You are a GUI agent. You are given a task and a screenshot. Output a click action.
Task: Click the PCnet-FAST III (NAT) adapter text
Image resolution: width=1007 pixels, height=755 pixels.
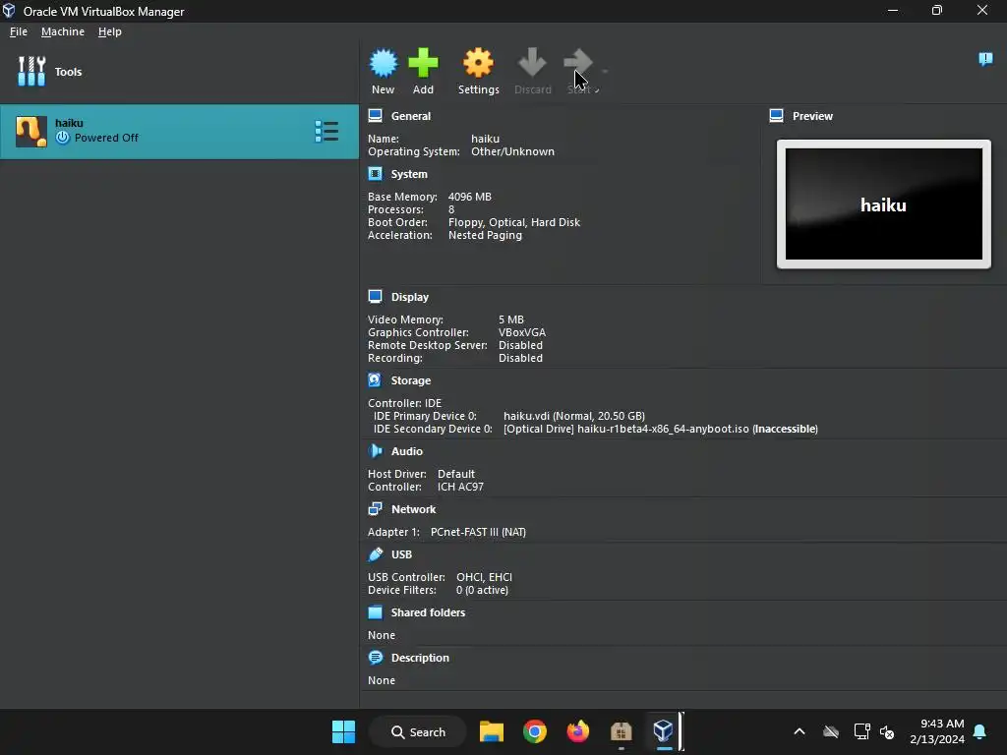tap(479, 532)
